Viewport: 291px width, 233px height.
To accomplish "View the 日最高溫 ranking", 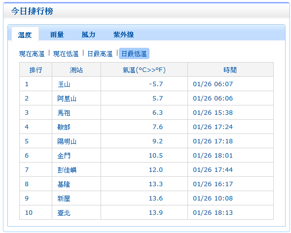I will coord(100,54).
